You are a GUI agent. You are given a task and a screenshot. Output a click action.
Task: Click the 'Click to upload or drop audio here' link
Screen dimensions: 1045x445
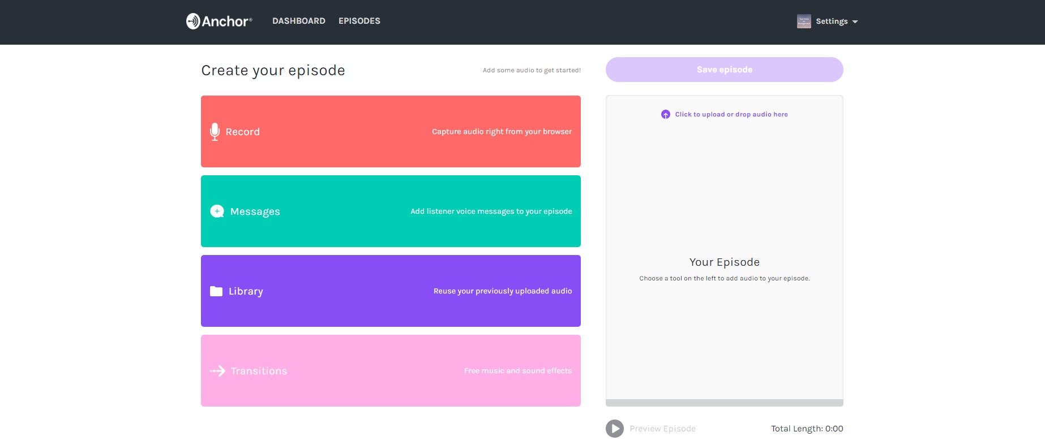(x=731, y=114)
